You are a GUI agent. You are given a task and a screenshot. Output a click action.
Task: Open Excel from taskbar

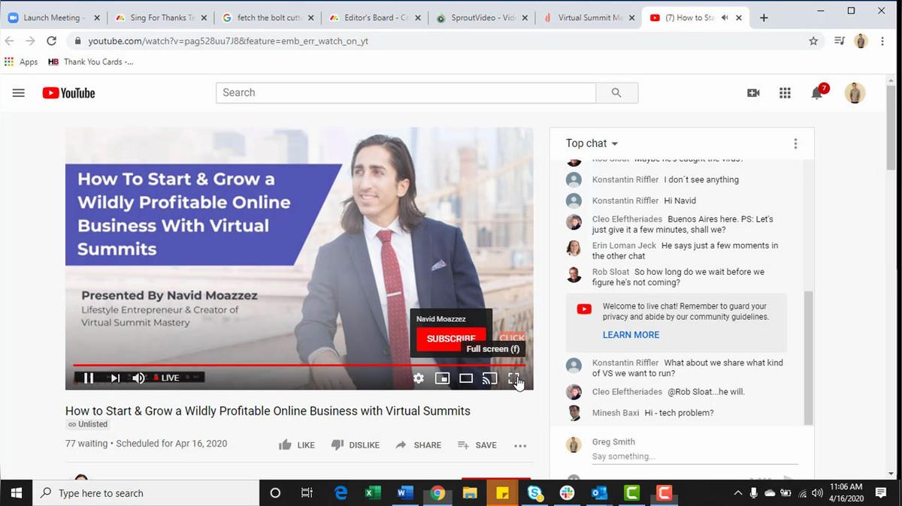click(373, 493)
